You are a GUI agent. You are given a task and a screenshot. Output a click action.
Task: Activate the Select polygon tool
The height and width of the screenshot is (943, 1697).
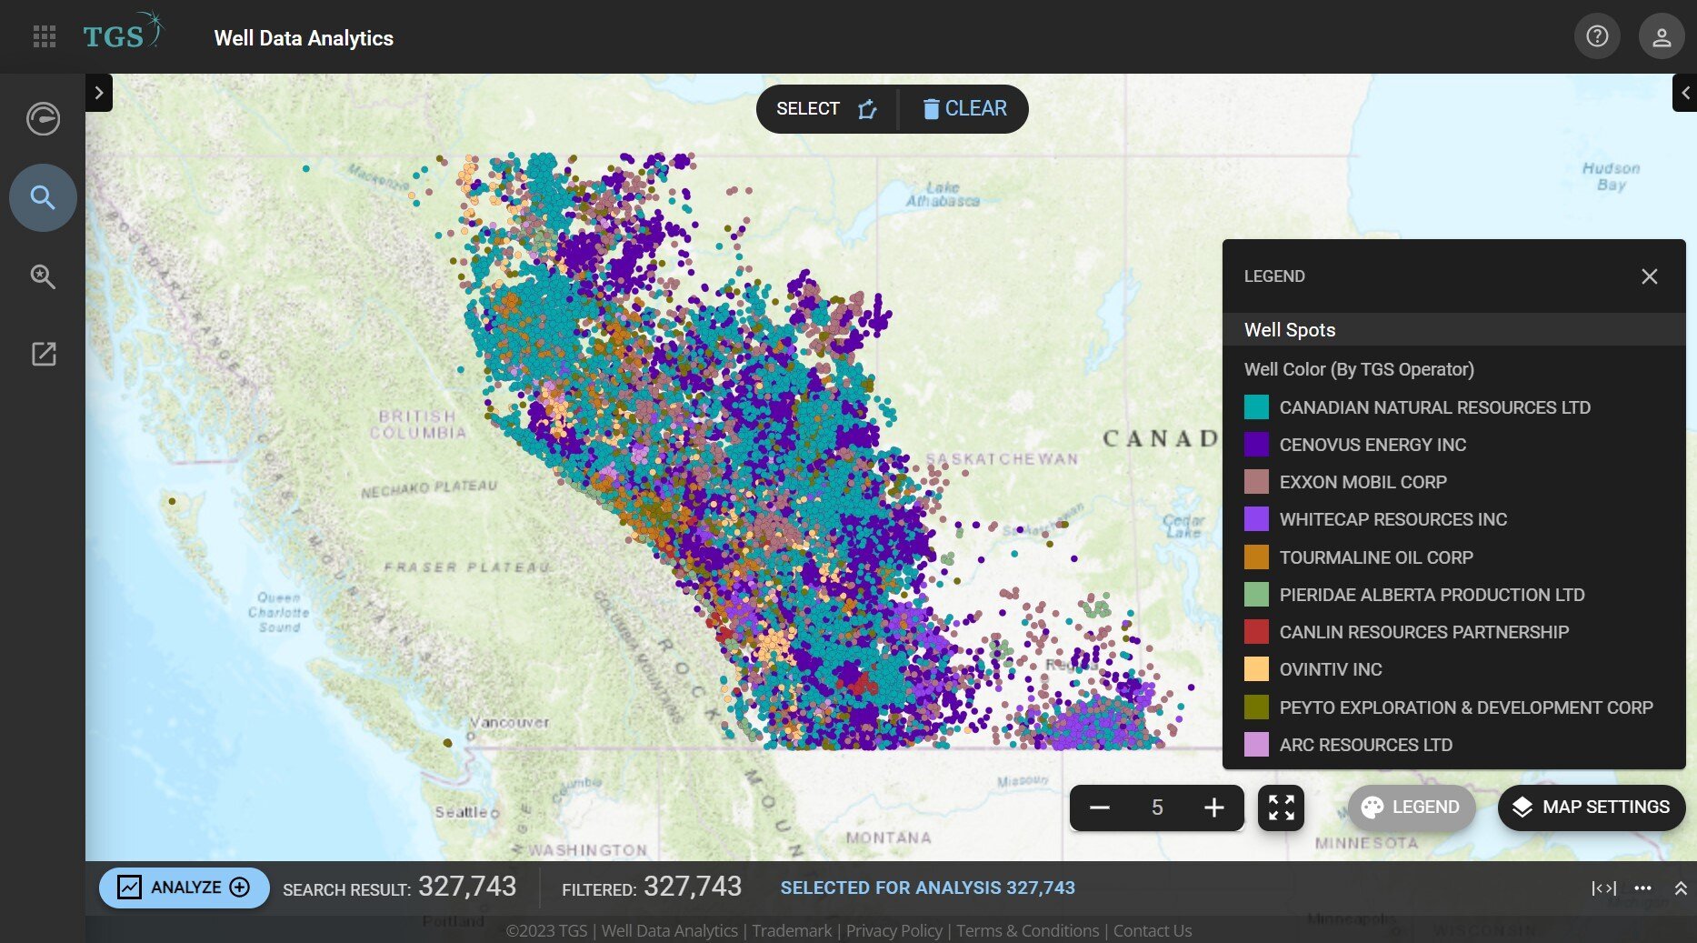coord(825,109)
